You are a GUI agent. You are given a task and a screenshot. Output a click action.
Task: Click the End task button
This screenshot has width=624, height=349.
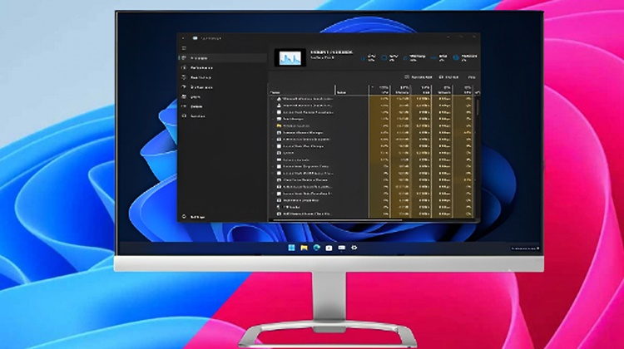click(x=449, y=77)
